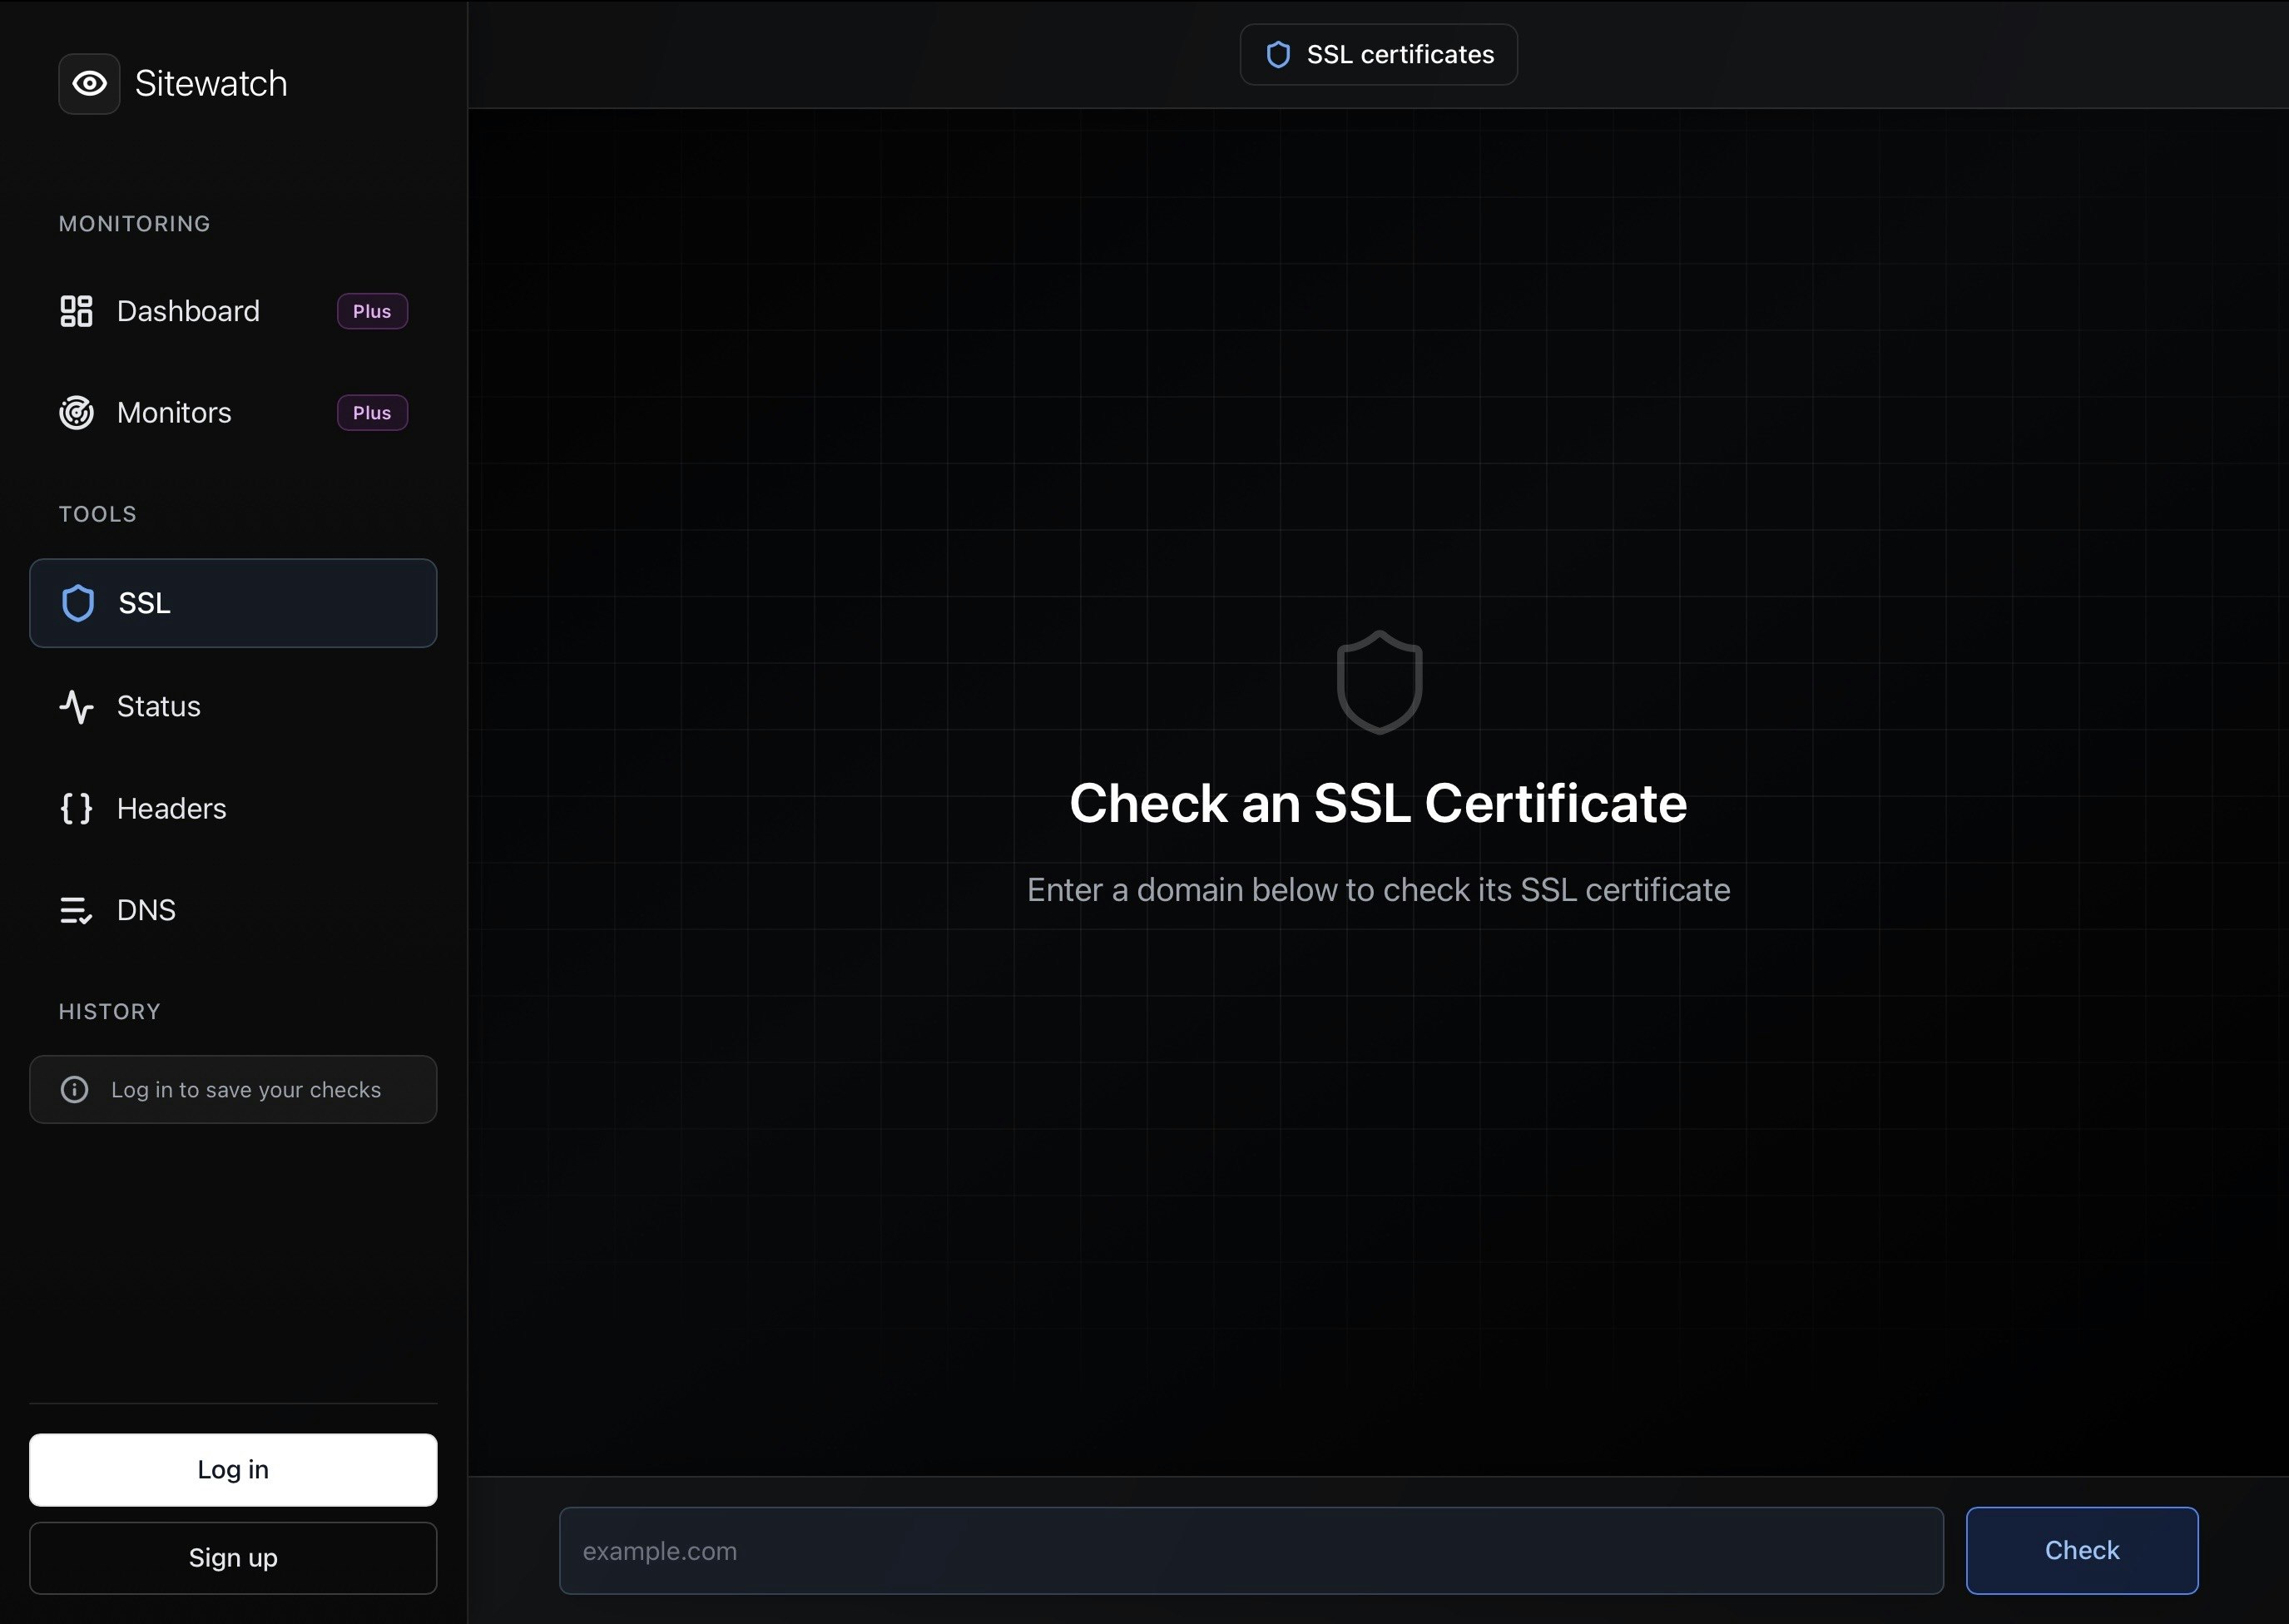Viewport: 2289px width, 1624px height.
Task: Click the Sitewatch eye logo icon
Action: (89, 84)
